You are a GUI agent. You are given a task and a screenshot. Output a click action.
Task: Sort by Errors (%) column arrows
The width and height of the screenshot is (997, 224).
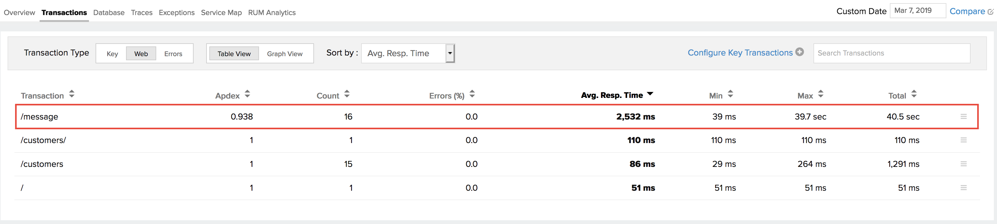(472, 94)
